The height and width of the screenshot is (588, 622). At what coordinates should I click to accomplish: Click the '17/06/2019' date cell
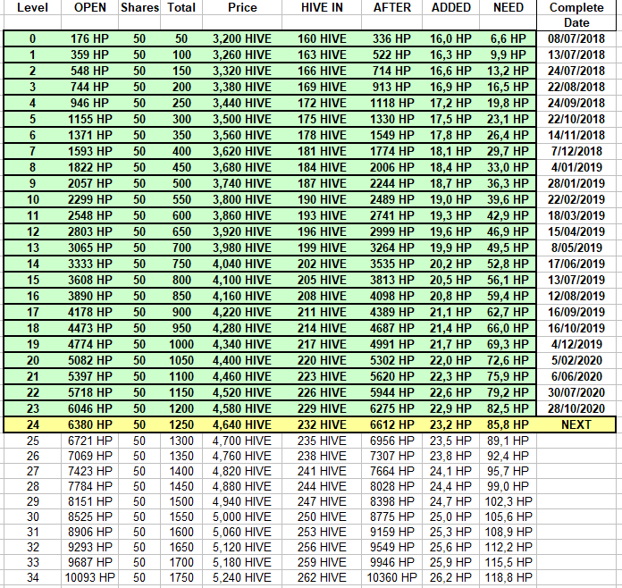click(x=576, y=264)
